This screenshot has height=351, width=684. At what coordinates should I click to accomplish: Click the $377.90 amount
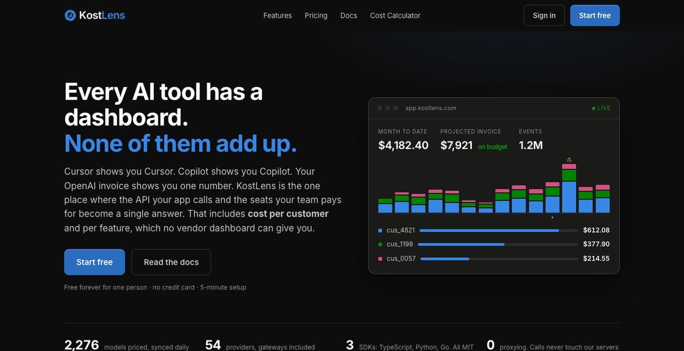pos(596,244)
